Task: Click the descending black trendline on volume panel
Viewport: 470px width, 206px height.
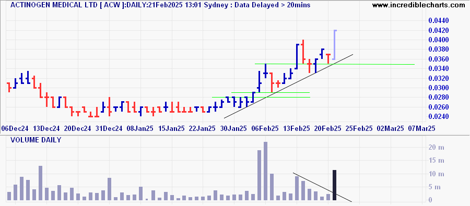Action: 322,187
